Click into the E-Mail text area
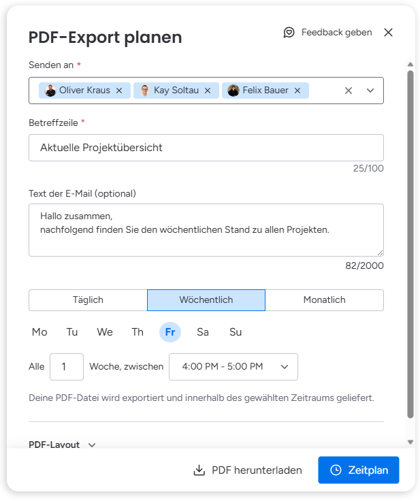420x501 pixels. point(206,230)
